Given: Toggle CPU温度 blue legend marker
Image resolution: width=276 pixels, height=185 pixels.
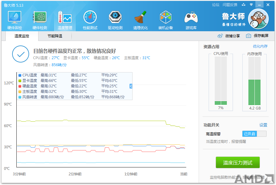Looking at the screenshot, I should pyautogui.click(x=20, y=75).
